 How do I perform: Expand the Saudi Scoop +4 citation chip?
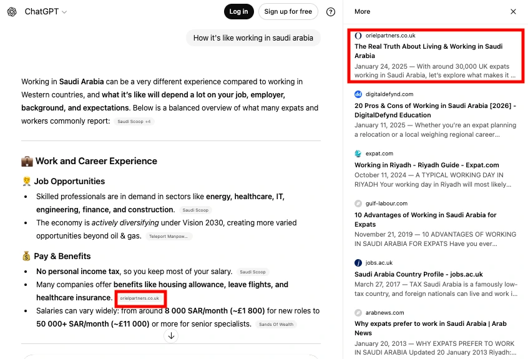(134, 122)
